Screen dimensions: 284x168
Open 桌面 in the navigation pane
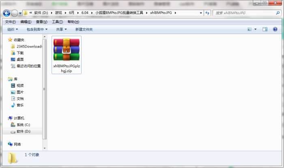[x=20, y=59]
